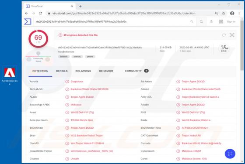Switch to the DETAILS tab
This screenshot has width=245, height=164.
coord(62,71)
